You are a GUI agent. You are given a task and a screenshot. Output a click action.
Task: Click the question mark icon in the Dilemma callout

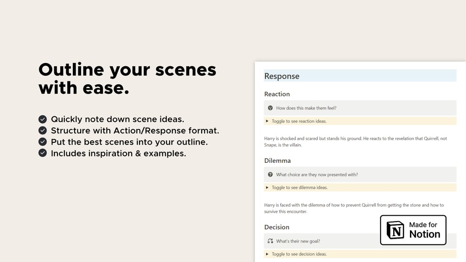(x=270, y=174)
